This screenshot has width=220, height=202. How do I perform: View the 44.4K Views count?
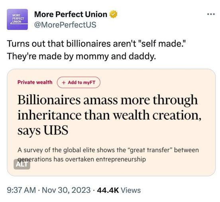coord(119,190)
